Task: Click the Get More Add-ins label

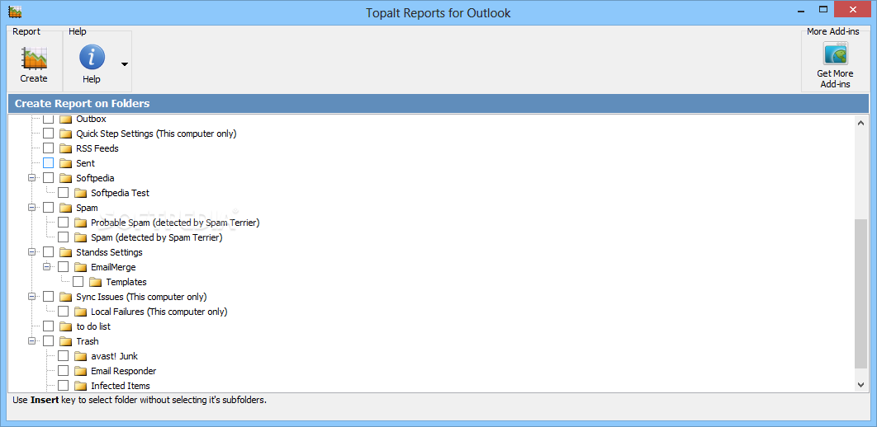Action: tap(835, 78)
